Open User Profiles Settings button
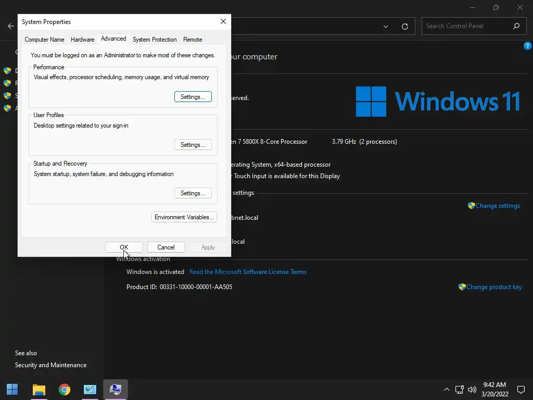 [x=193, y=145]
